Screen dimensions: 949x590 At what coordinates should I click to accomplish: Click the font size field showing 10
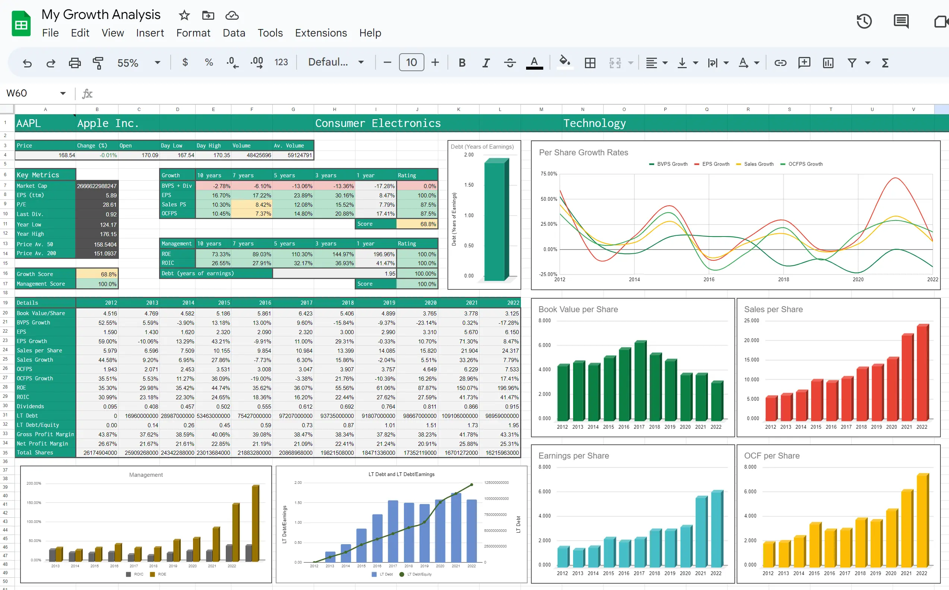coord(411,63)
